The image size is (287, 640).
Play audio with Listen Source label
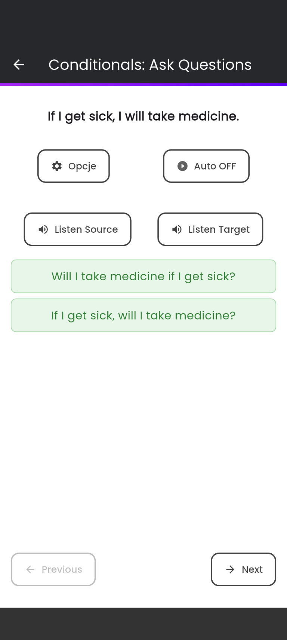pyautogui.click(x=86, y=229)
